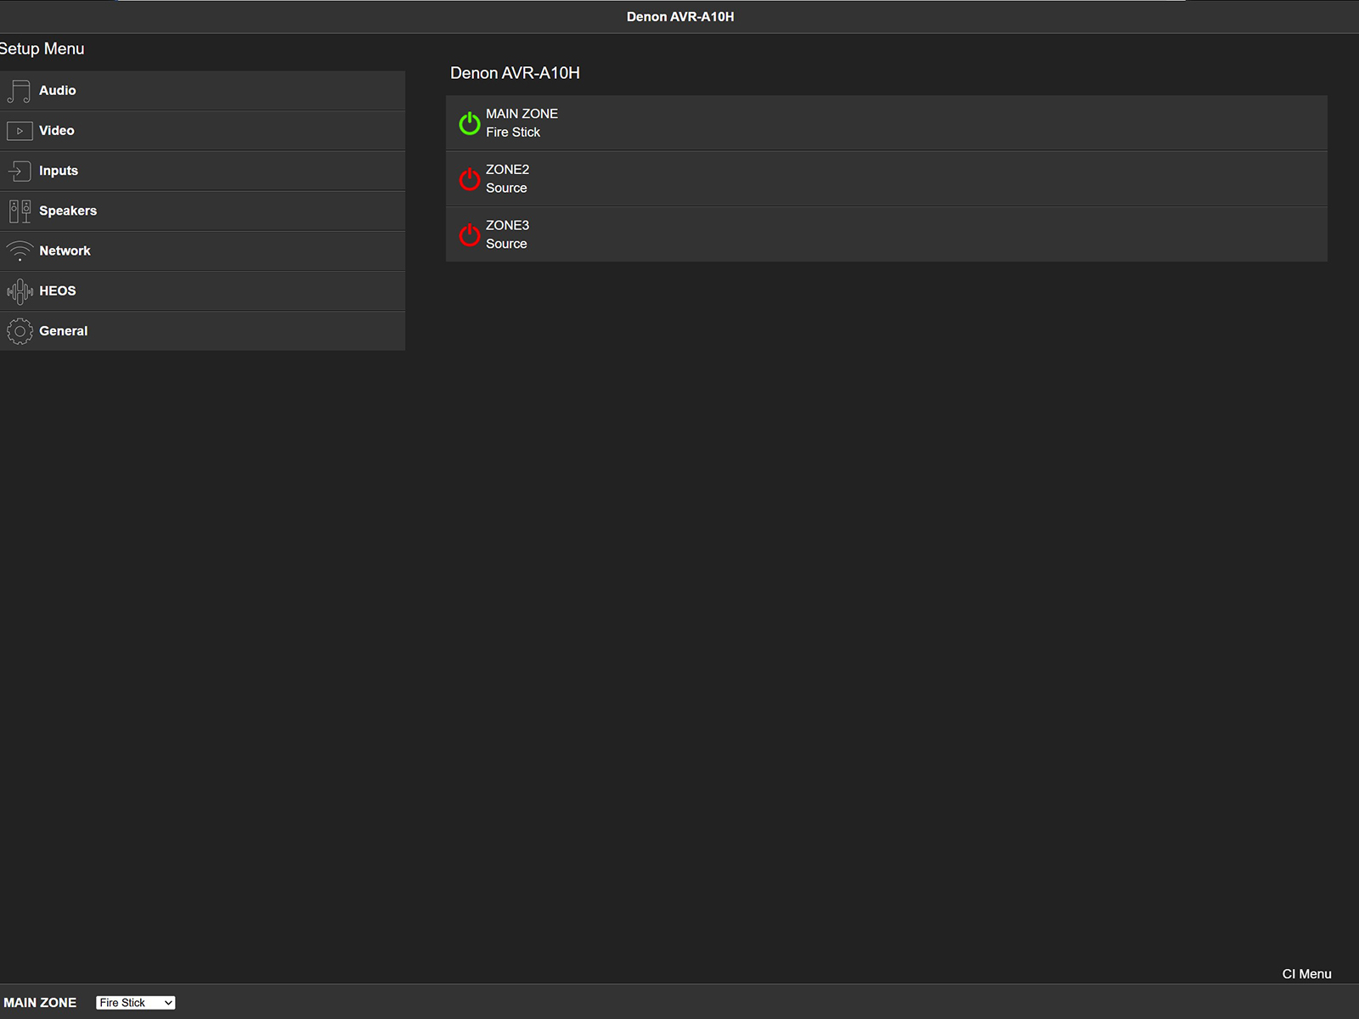
Task: Click the Denon AVR-A10H panel heading
Action: [515, 73]
